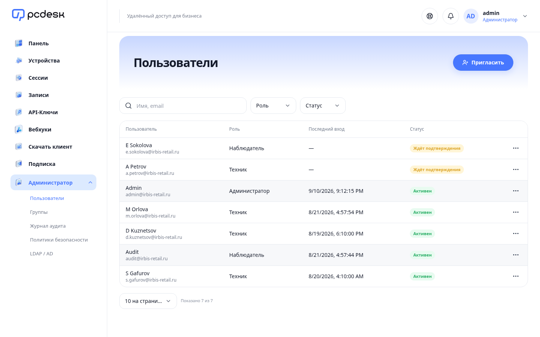Open the 10 на странице dropdown

pos(148,301)
